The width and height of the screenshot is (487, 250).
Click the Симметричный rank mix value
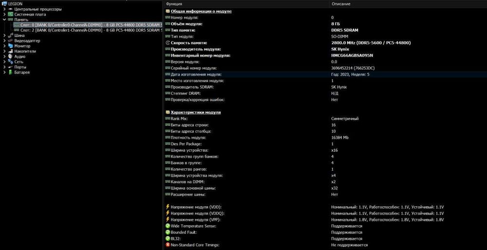(345, 119)
